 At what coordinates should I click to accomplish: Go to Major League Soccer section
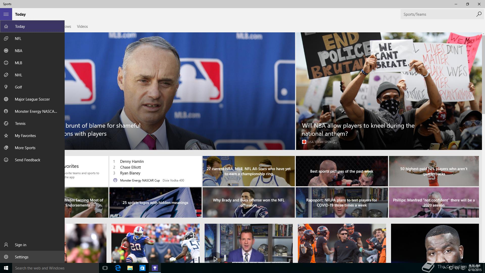tap(32, 99)
